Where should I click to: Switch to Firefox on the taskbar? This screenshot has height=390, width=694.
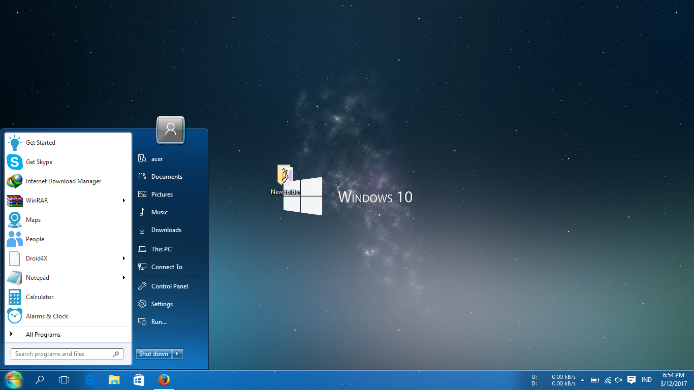pyautogui.click(x=164, y=380)
